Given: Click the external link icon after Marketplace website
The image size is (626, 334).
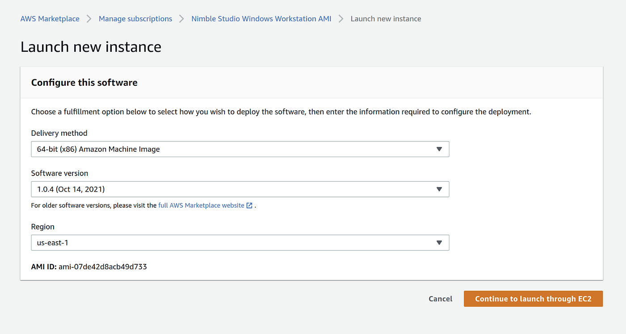Looking at the screenshot, I should 250,205.
